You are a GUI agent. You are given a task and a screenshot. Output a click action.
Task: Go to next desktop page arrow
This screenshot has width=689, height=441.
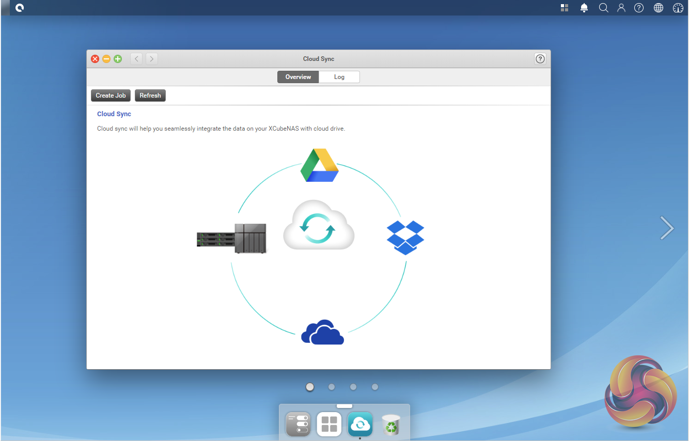tap(667, 228)
